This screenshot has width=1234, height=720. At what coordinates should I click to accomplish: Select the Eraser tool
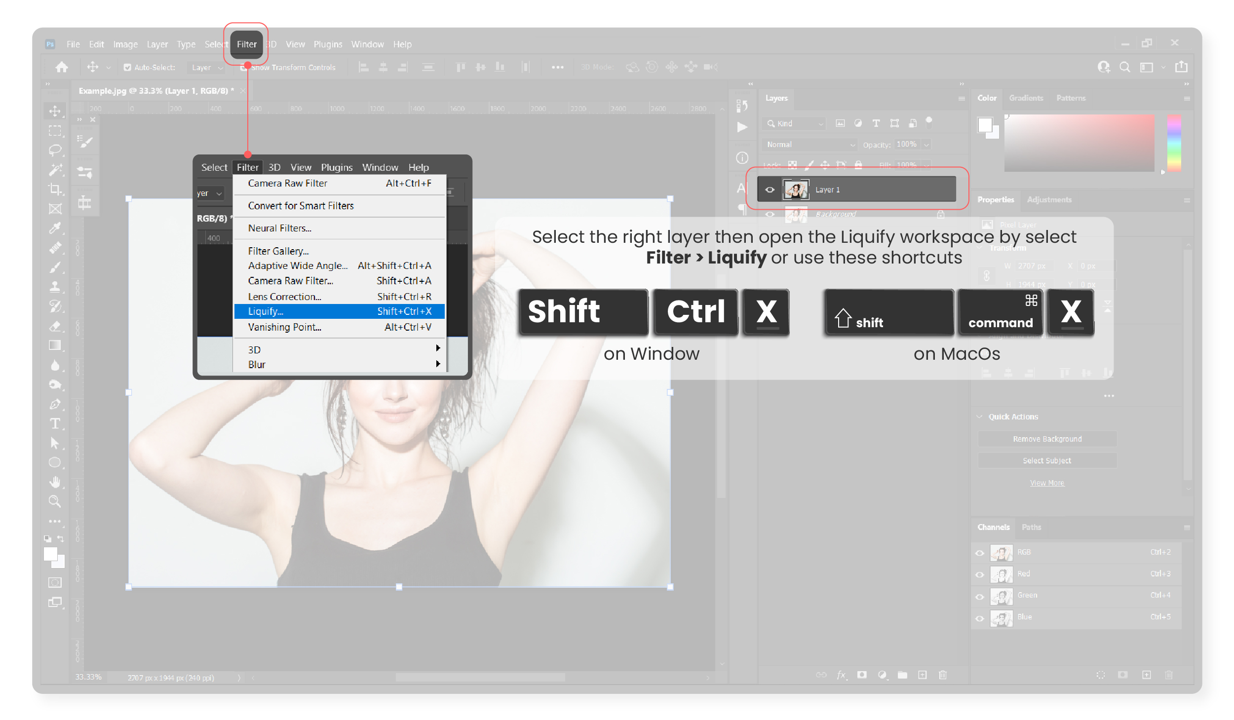coord(55,326)
